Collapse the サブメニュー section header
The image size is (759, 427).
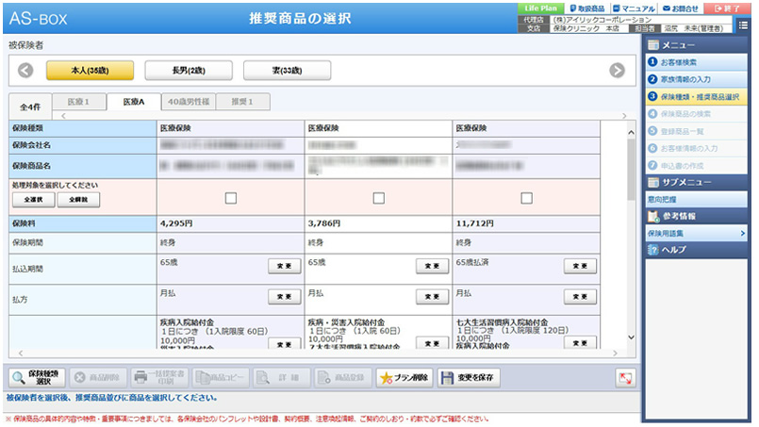coord(695,182)
